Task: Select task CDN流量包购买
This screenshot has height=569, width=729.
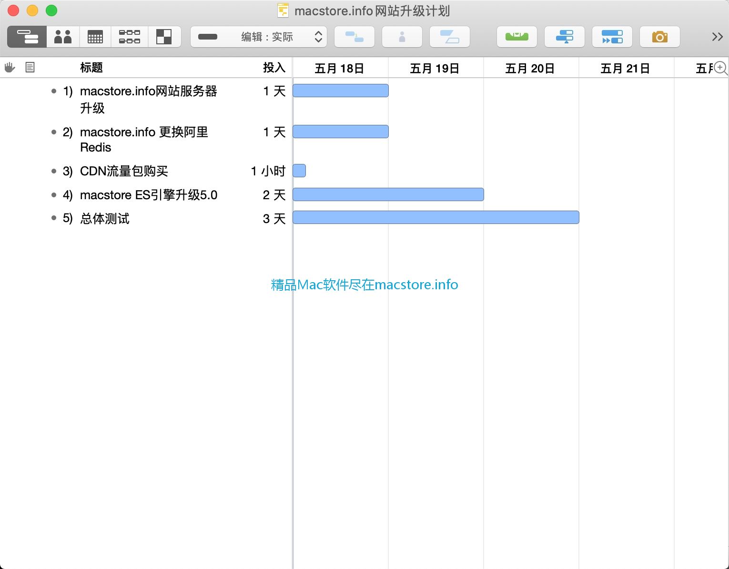Action: [x=124, y=171]
